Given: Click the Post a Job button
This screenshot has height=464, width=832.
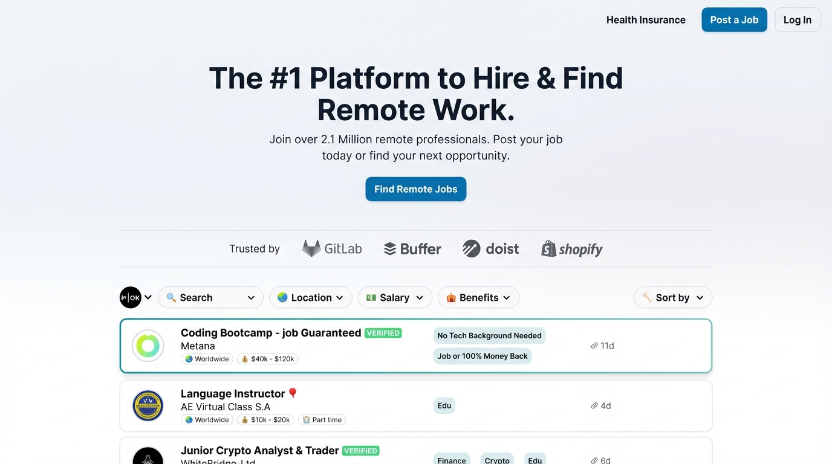Looking at the screenshot, I should 734,20.
